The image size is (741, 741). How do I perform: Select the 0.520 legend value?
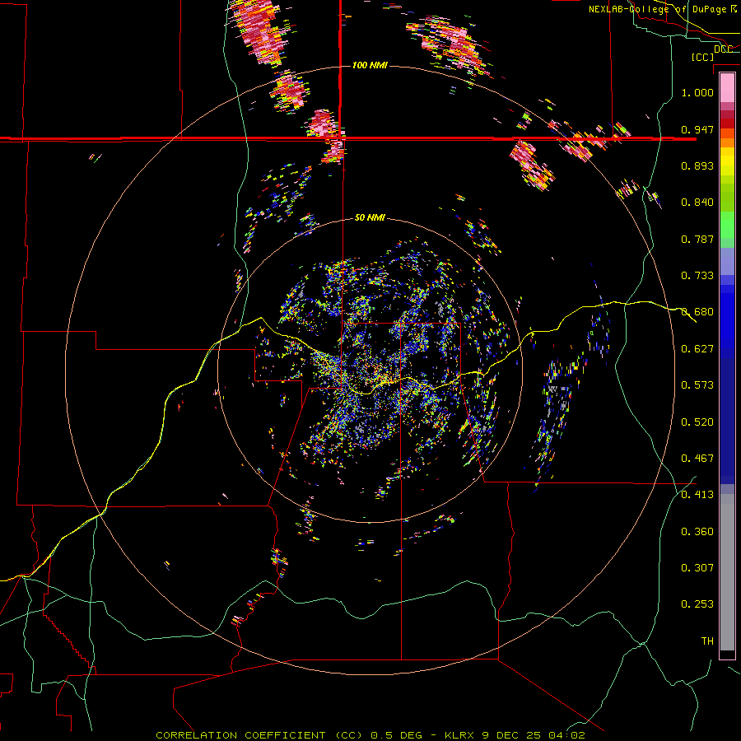coord(697,422)
